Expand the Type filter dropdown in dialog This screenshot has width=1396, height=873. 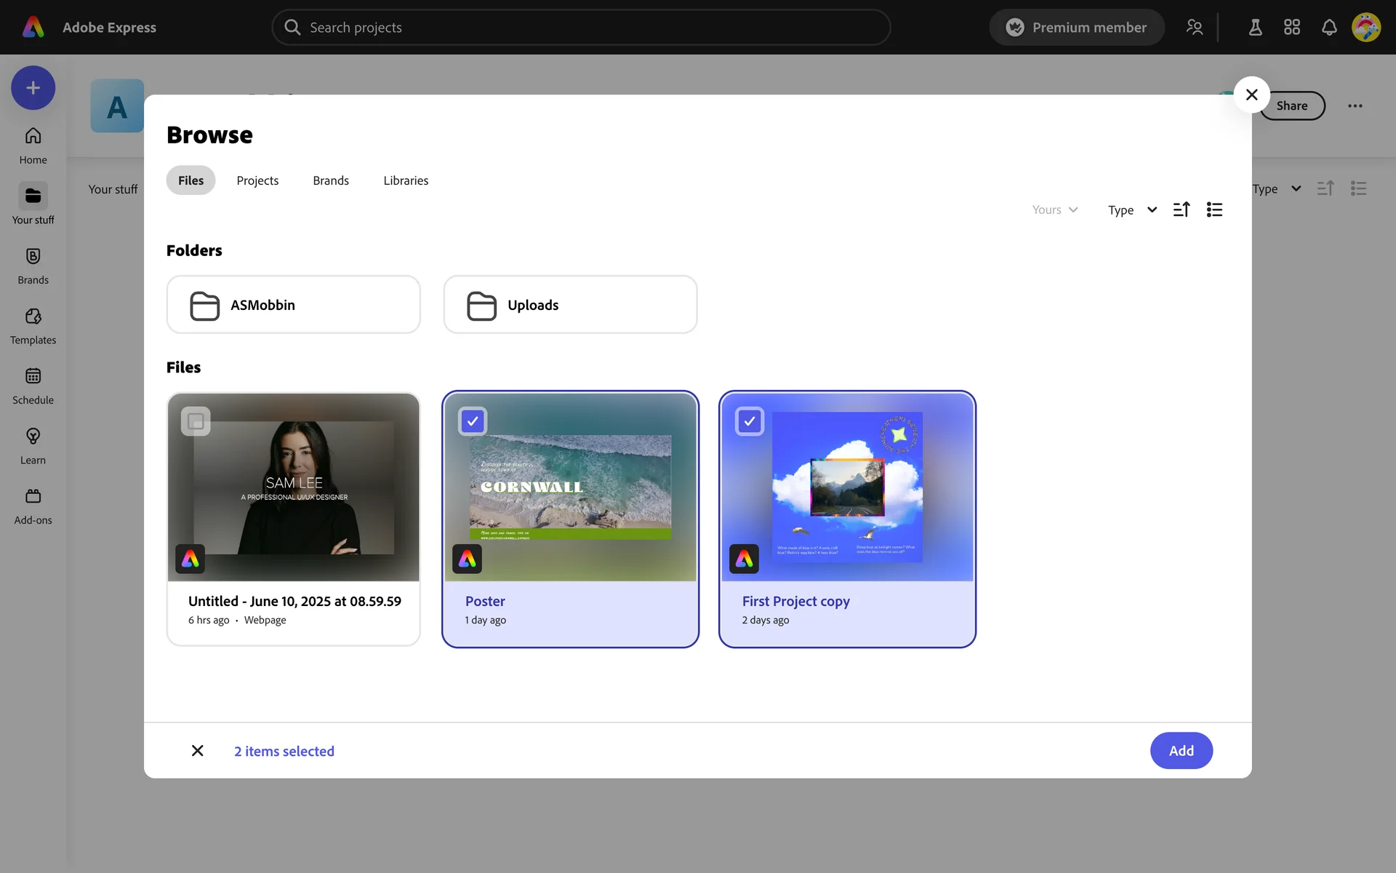(1132, 210)
